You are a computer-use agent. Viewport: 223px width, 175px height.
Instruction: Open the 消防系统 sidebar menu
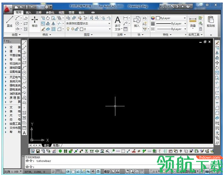tap(15, 94)
